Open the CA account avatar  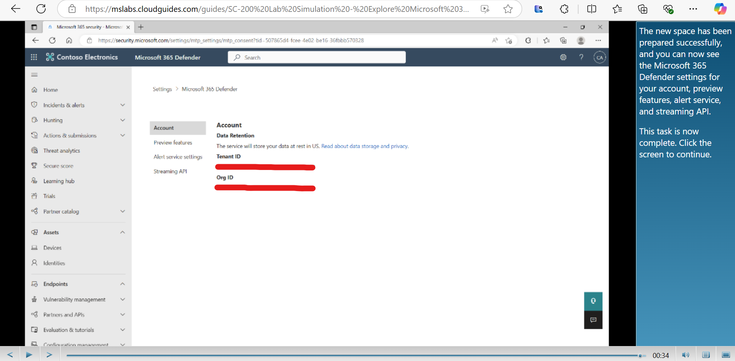(600, 57)
